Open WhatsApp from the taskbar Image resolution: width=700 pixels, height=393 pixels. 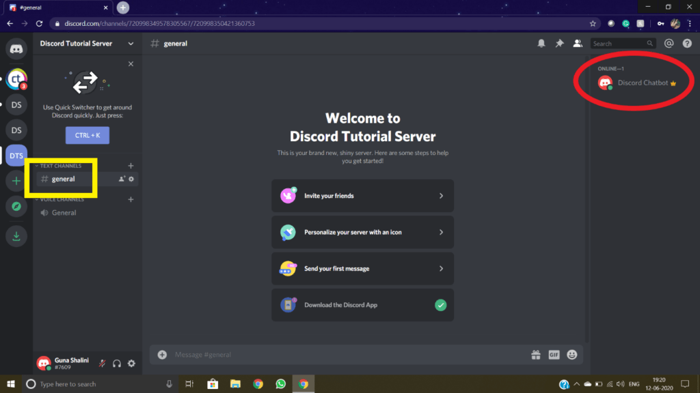[x=281, y=384]
